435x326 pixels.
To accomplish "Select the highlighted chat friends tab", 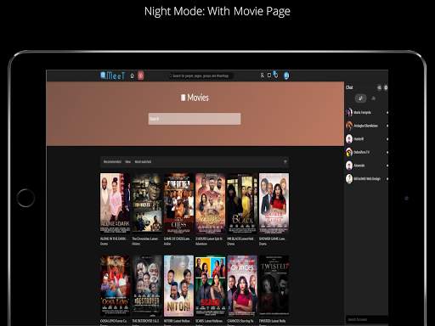I will coord(360,98).
